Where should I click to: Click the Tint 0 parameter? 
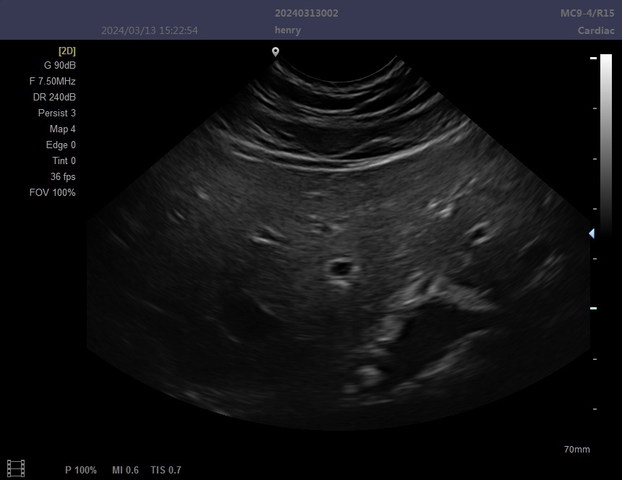64,161
